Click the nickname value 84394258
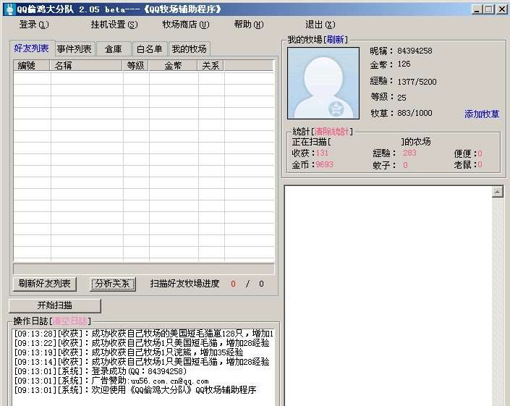Screen dimensions: 510x406 coord(415,51)
